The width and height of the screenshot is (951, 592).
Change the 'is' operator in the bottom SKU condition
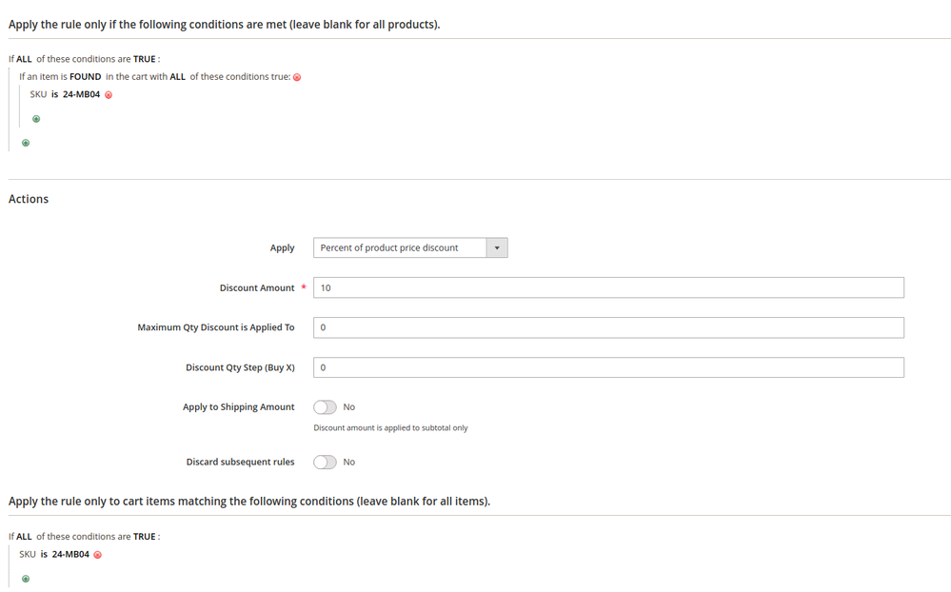tap(44, 554)
